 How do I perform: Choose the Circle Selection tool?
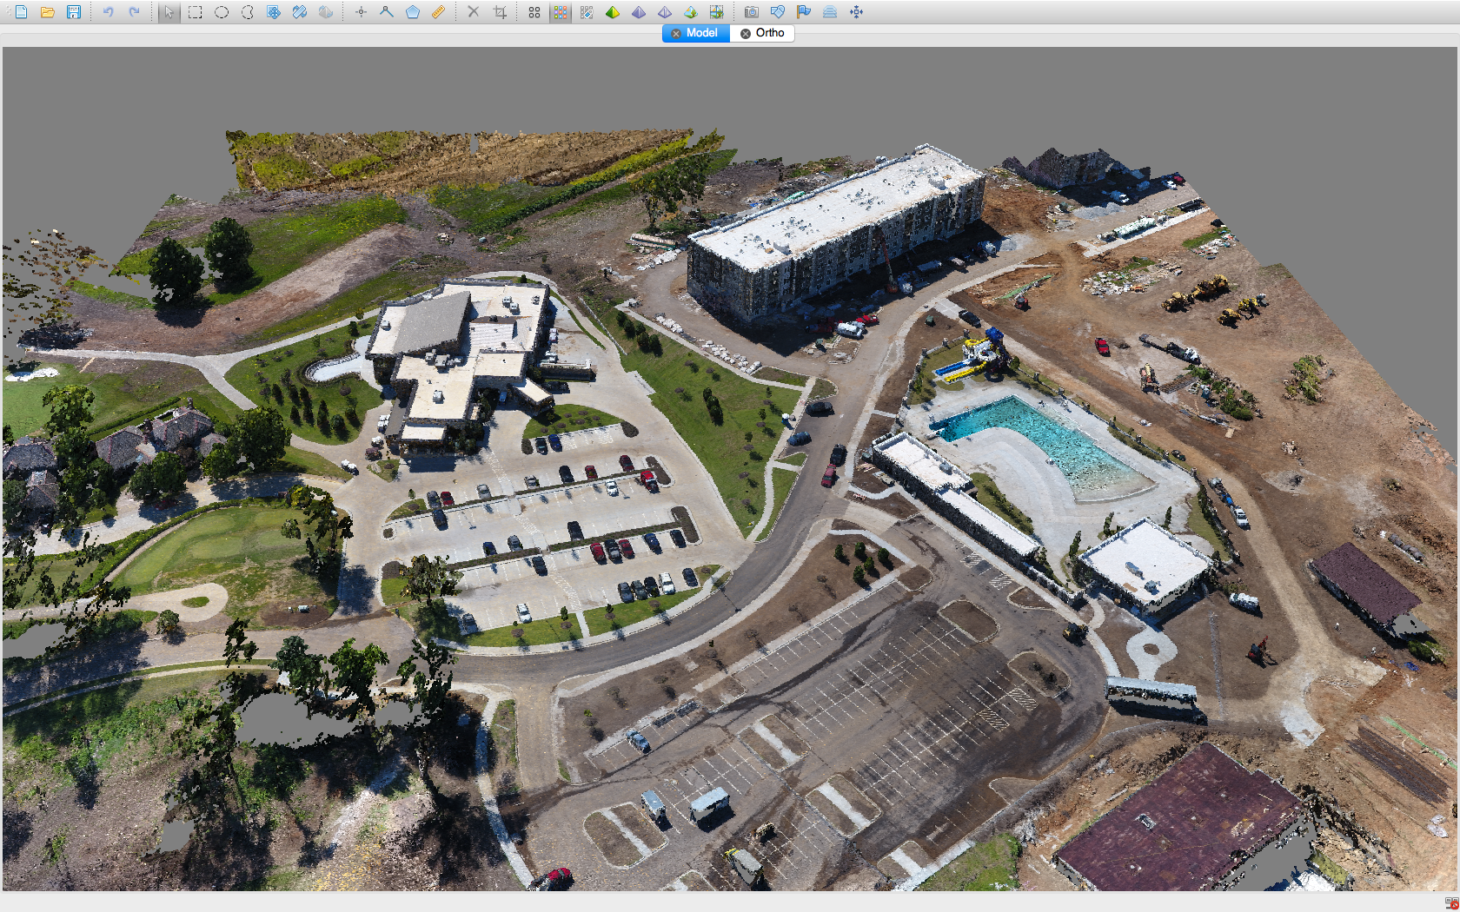pyautogui.click(x=222, y=12)
